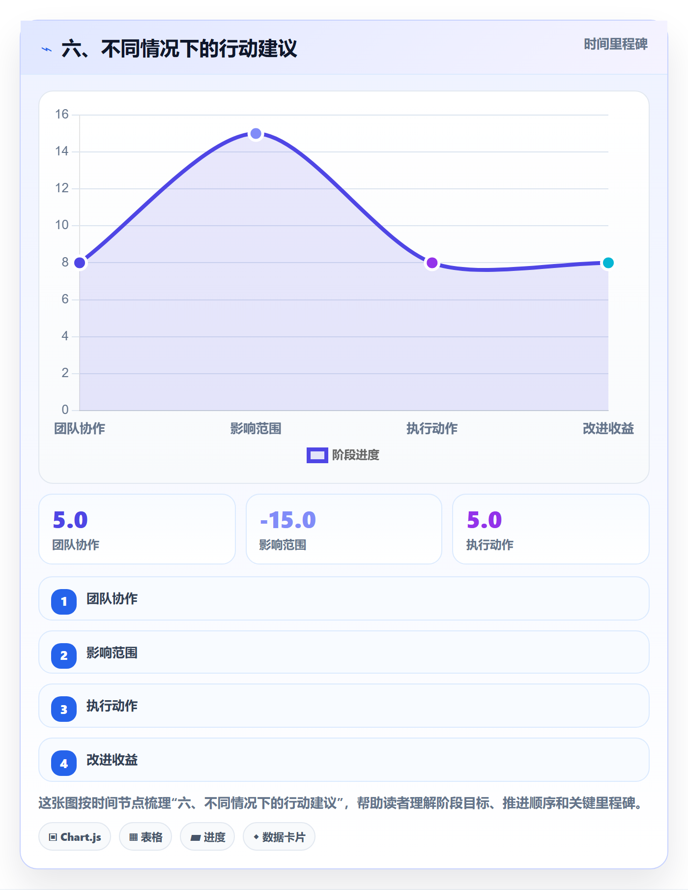This screenshot has width=688, height=890.
Task: Click the y-axis value 16
Action: pyautogui.click(x=62, y=115)
